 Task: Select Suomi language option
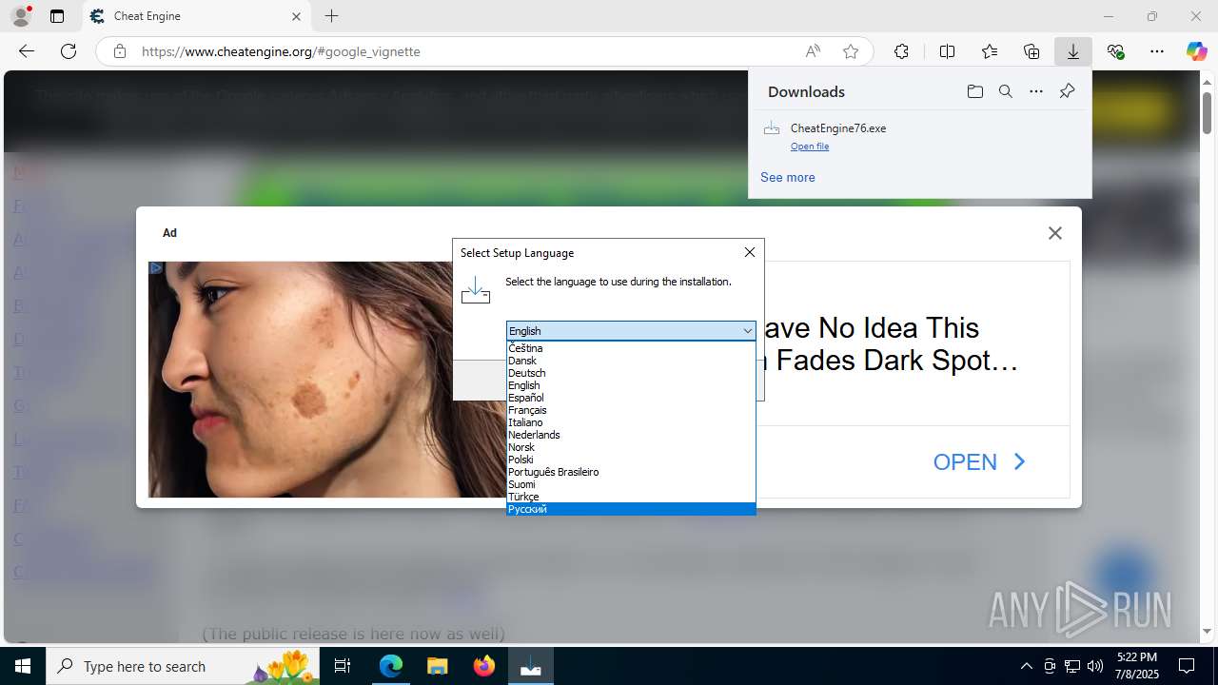pyautogui.click(x=631, y=484)
